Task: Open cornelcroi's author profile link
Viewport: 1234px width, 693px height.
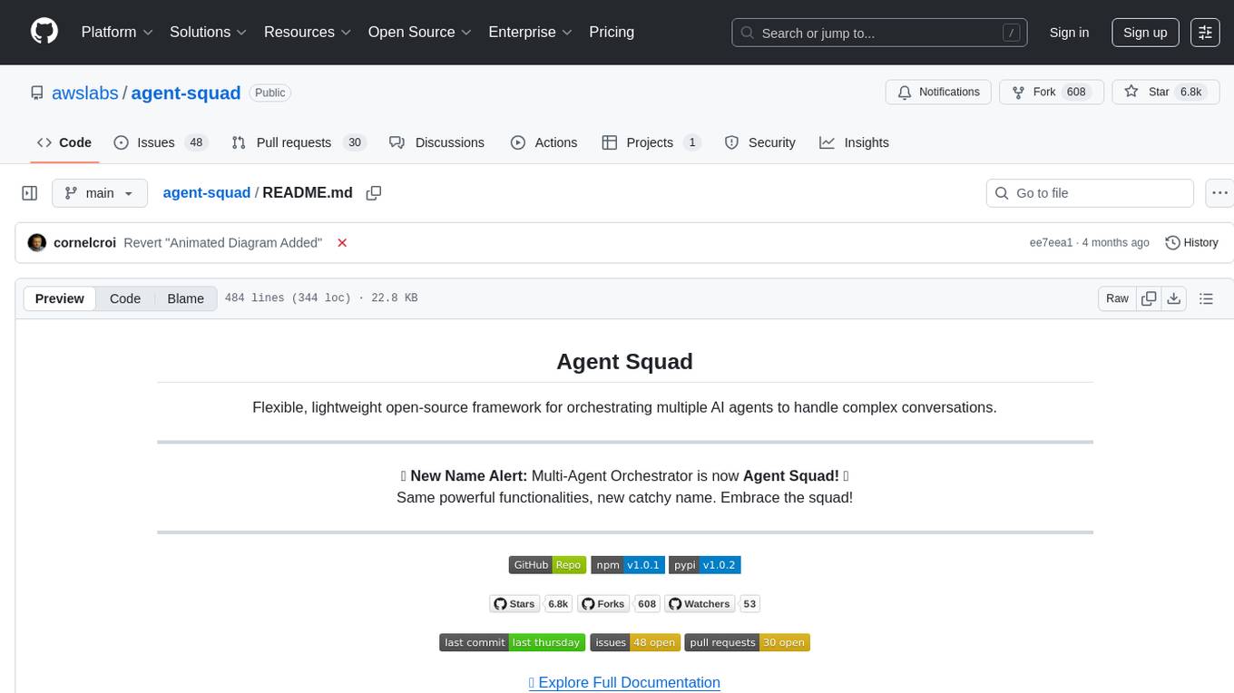Action: 84,242
